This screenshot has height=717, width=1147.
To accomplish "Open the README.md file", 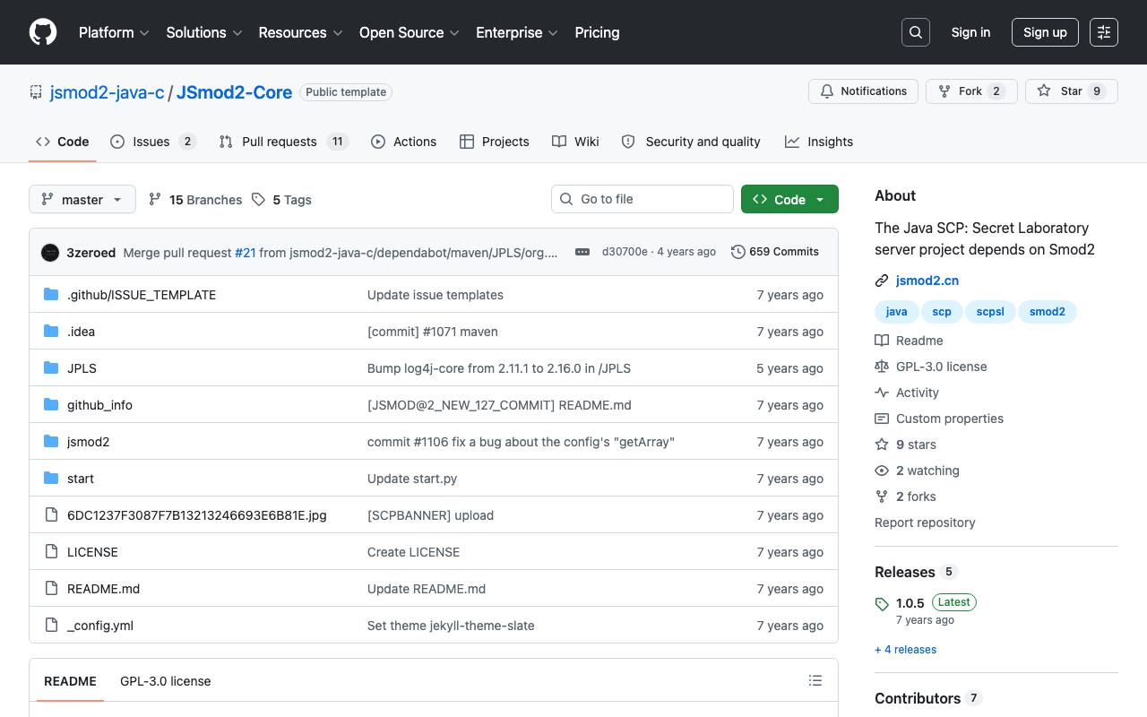I will pyautogui.click(x=103, y=589).
